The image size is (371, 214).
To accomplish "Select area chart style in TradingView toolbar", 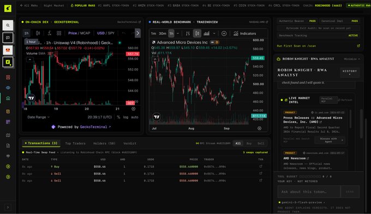I will click(x=207, y=34).
